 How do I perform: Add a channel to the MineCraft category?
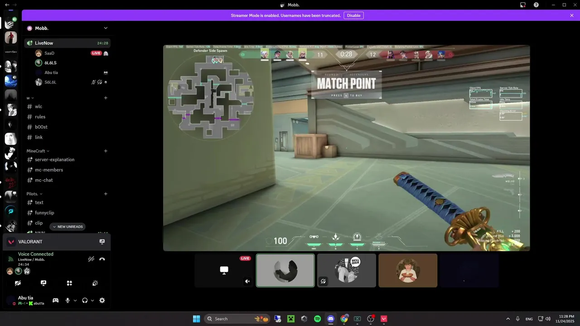[x=106, y=151]
